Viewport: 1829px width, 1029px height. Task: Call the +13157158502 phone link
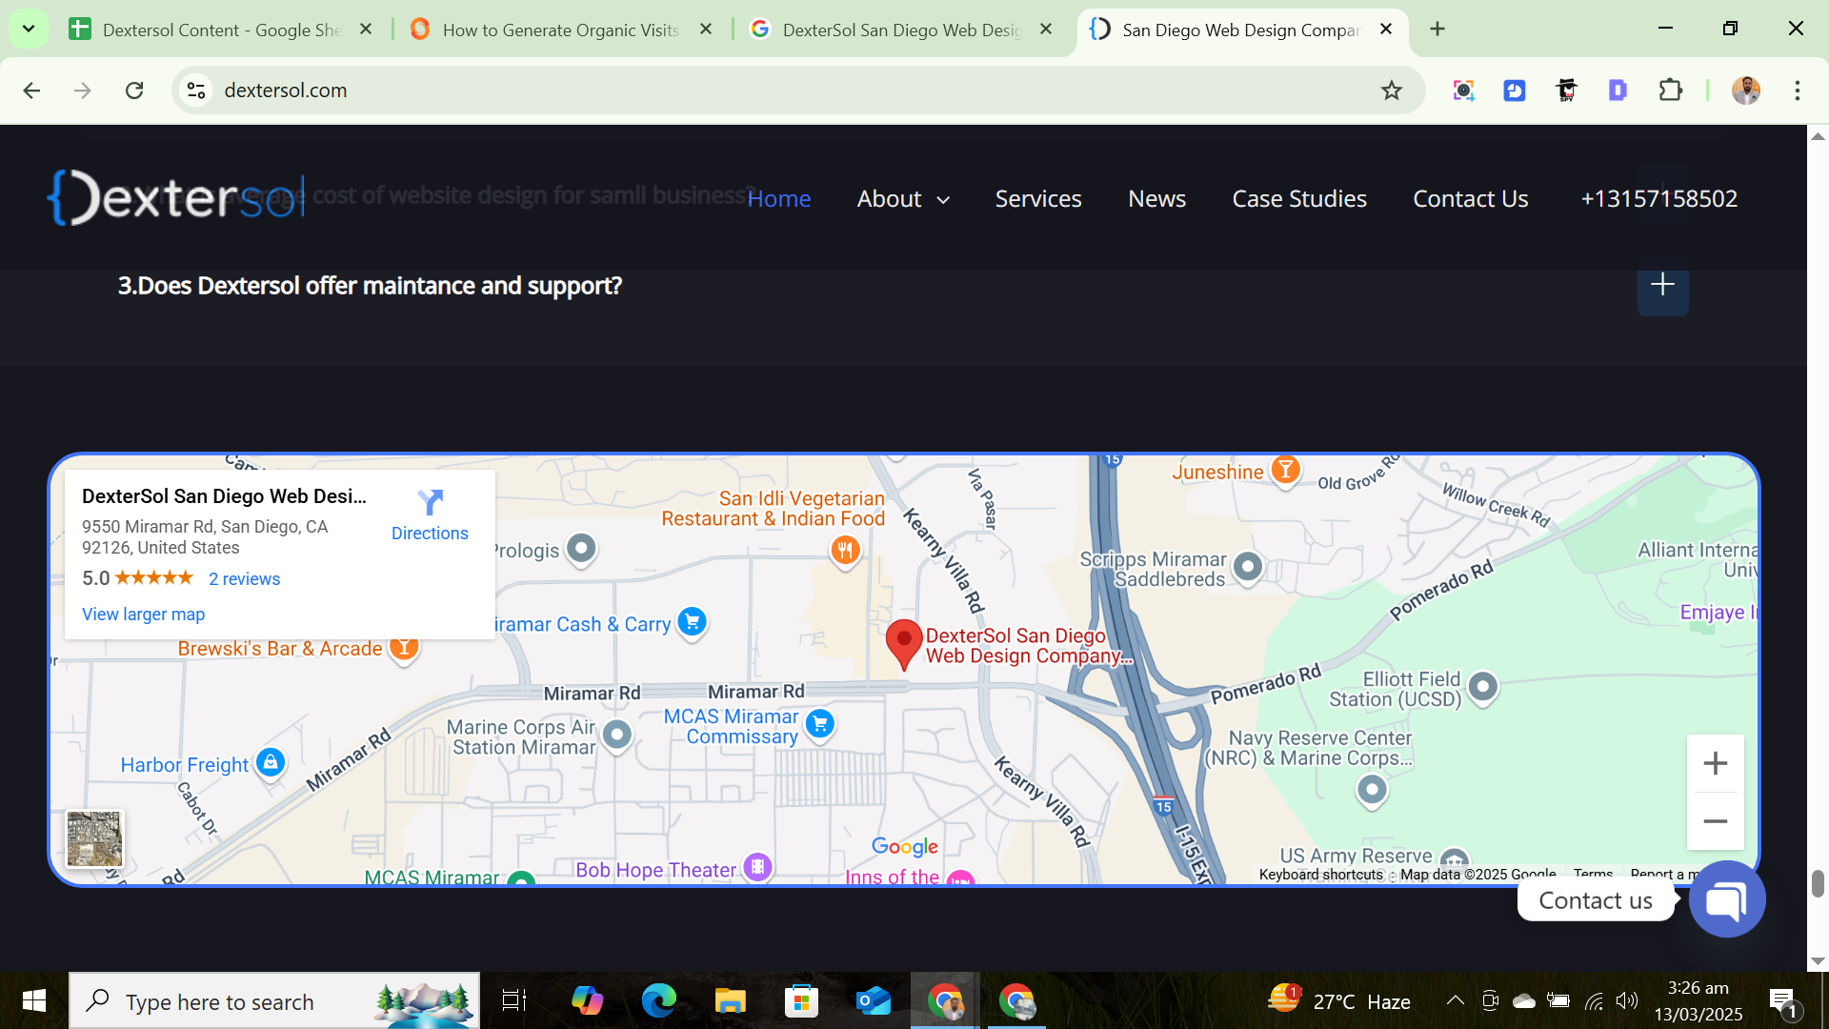click(1659, 198)
